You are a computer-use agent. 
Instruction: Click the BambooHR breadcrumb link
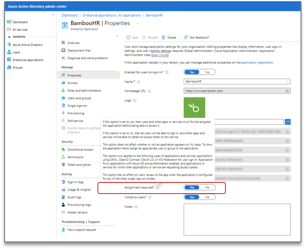click(x=154, y=15)
